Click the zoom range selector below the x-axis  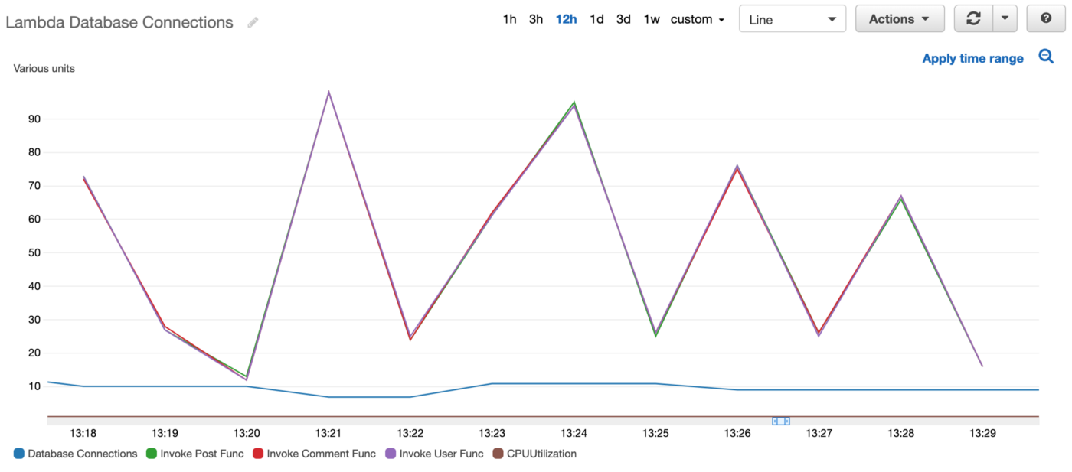point(782,420)
